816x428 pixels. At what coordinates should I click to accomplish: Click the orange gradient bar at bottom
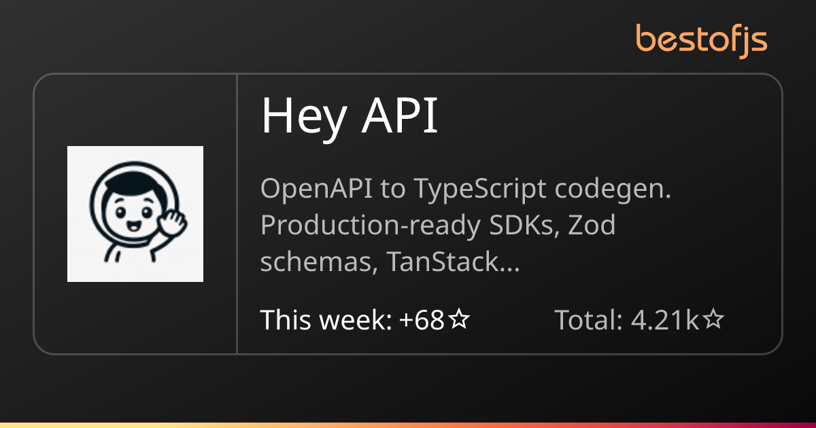(x=408, y=425)
